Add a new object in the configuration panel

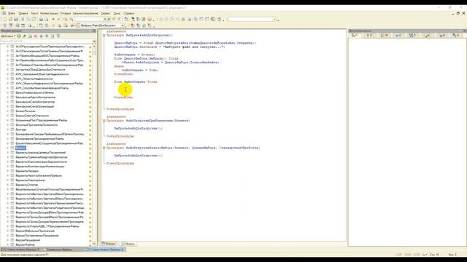pyautogui.click(x=19, y=36)
